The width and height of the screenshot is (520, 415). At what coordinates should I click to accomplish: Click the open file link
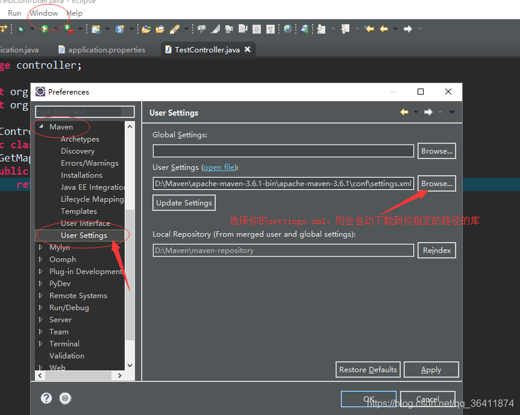219,167
